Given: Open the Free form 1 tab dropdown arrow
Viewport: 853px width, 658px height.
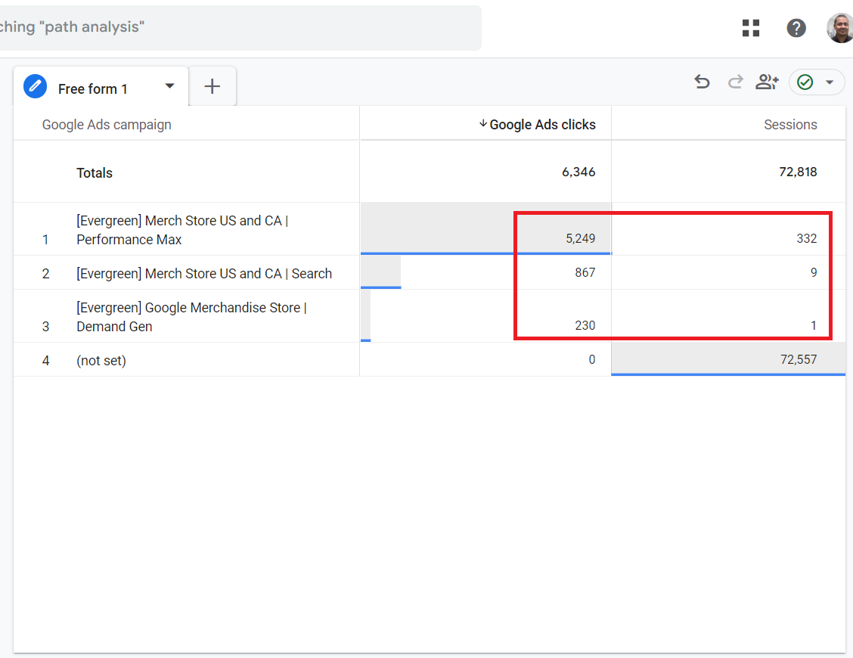Looking at the screenshot, I should (169, 86).
